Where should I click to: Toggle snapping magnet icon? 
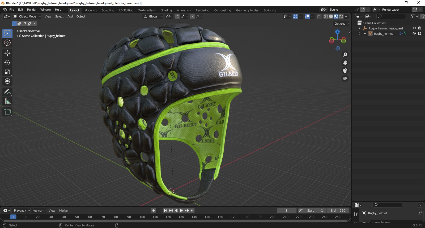click(x=177, y=16)
